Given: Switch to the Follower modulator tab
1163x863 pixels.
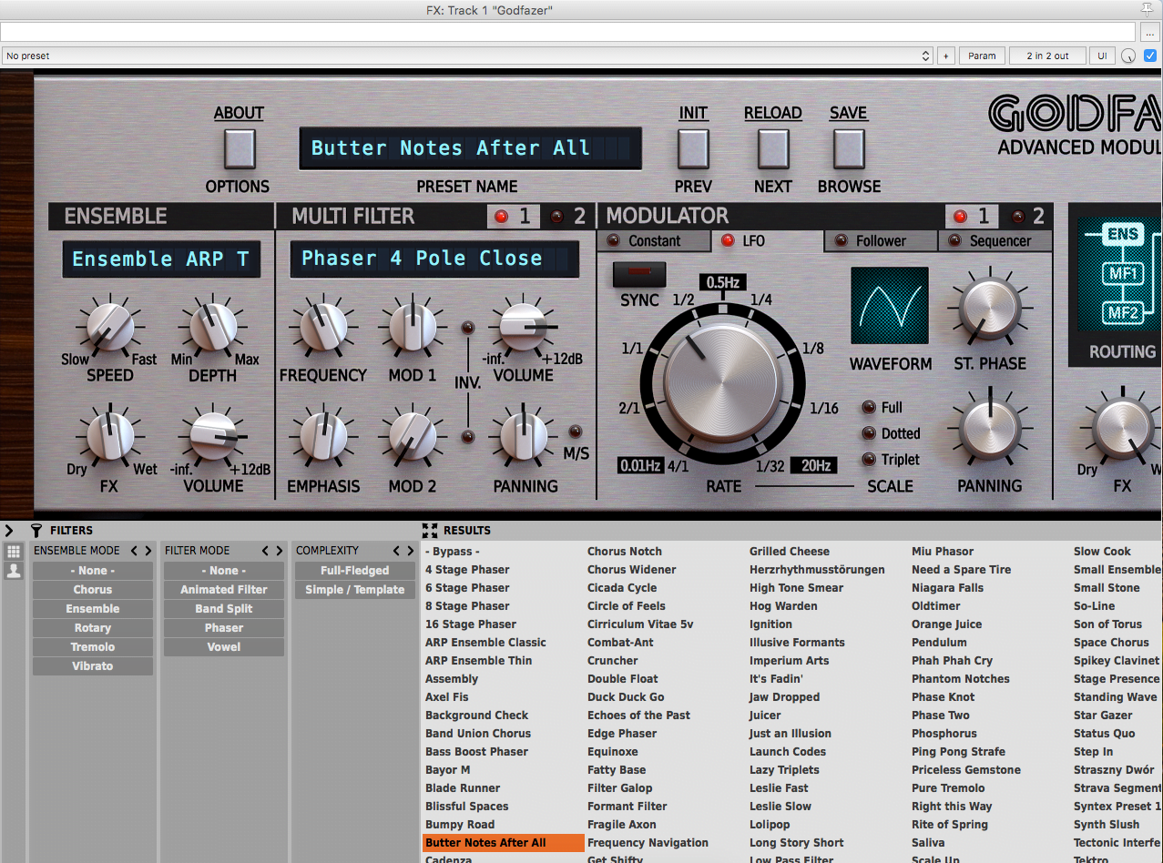Looking at the screenshot, I should click(881, 241).
